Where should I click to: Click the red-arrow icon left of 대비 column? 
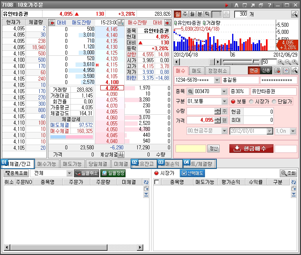pos(52,23)
